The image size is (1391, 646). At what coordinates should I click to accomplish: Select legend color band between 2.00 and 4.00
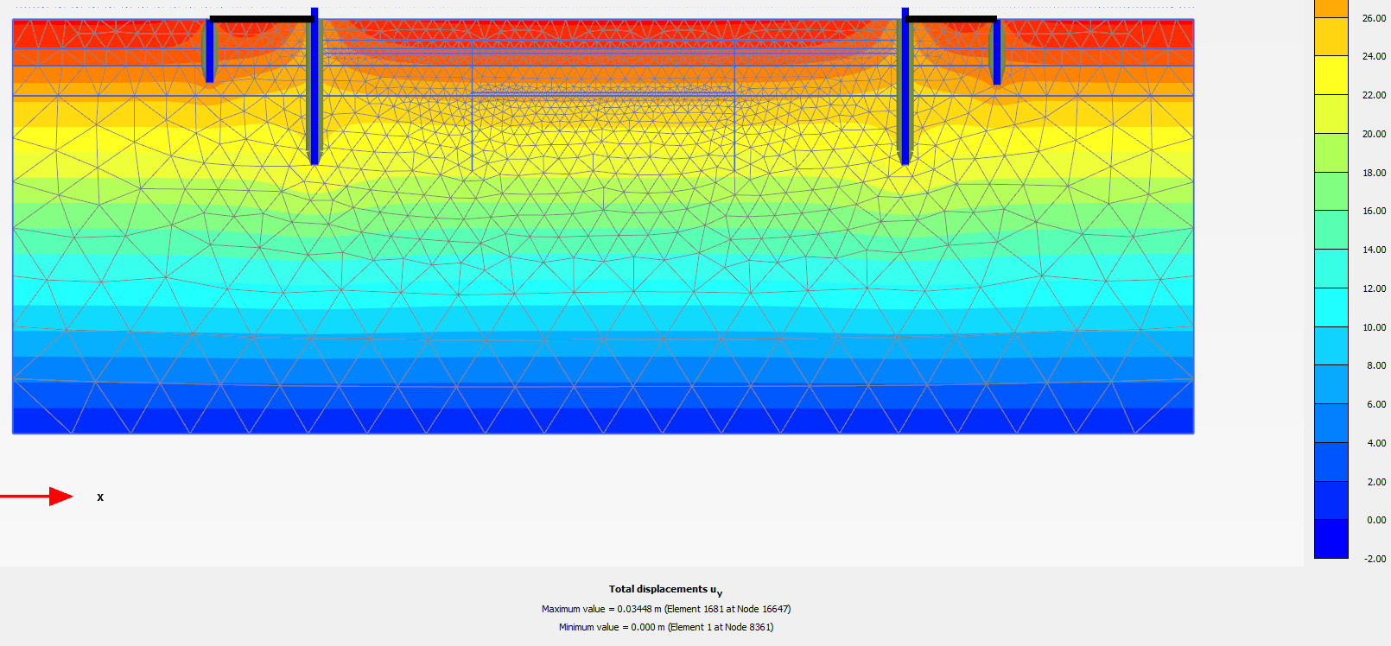pos(1331,462)
